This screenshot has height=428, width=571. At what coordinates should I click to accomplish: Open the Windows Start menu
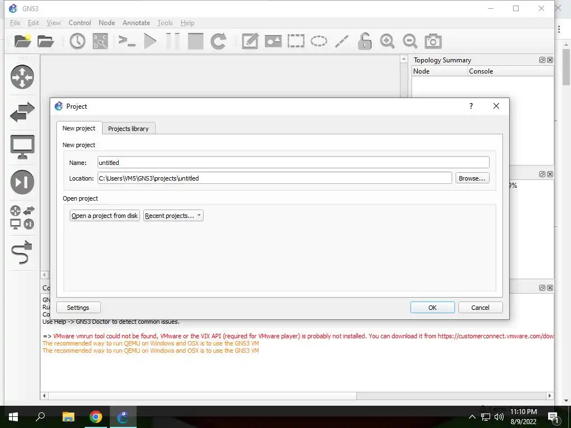click(x=13, y=417)
